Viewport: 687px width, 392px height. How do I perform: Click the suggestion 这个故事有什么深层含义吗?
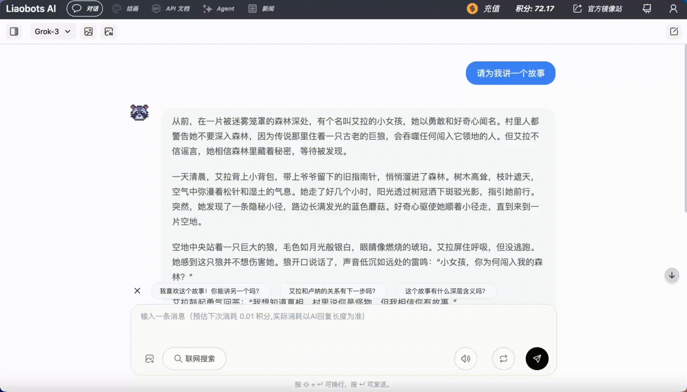[x=446, y=291]
